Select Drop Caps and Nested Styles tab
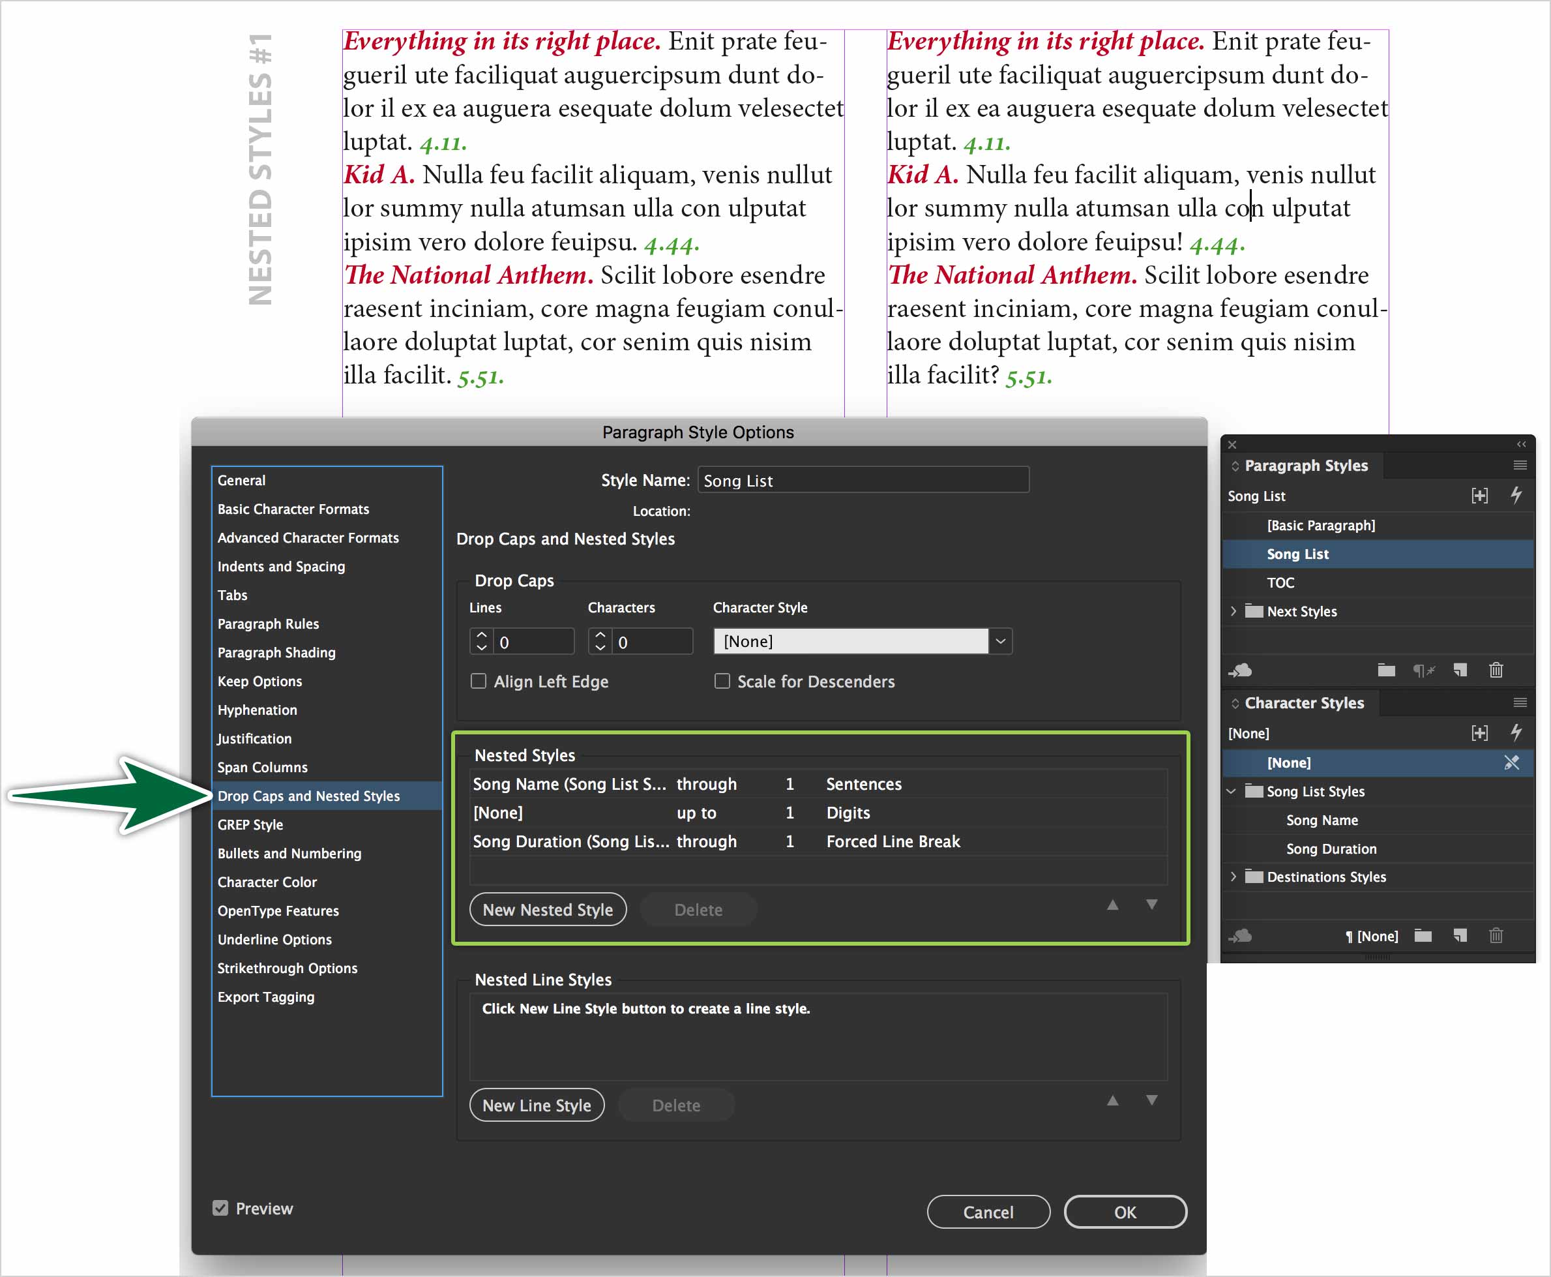The height and width of the screenshot is (1277, 1551). tap(310, 795)
